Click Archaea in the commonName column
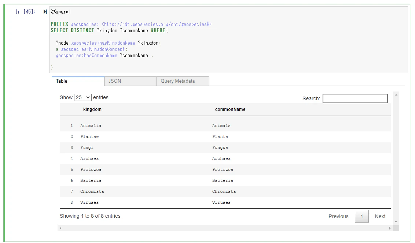The height and width of the screenshot is (243, 415). click(221, 159)
